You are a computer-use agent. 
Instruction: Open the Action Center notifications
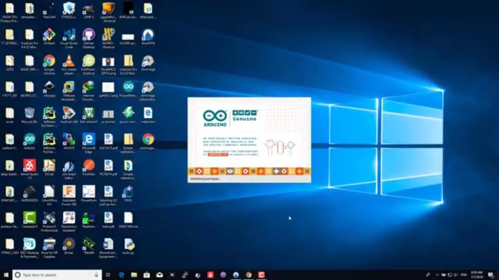tap(490, 275)
